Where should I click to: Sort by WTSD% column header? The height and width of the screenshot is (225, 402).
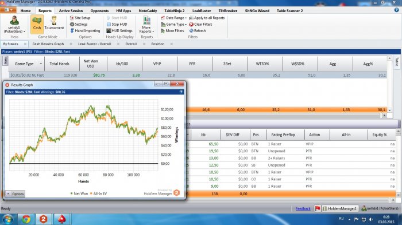[x=262, y=64]
